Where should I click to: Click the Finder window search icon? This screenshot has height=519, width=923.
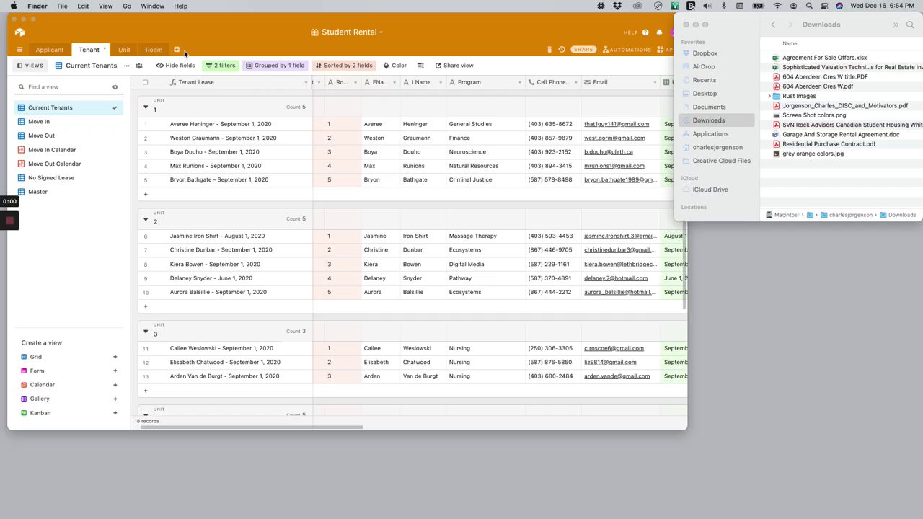pyautogui.click(x=910, y=25)
